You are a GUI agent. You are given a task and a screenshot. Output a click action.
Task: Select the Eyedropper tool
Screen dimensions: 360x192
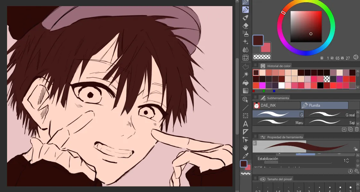(x=246, y=155)
